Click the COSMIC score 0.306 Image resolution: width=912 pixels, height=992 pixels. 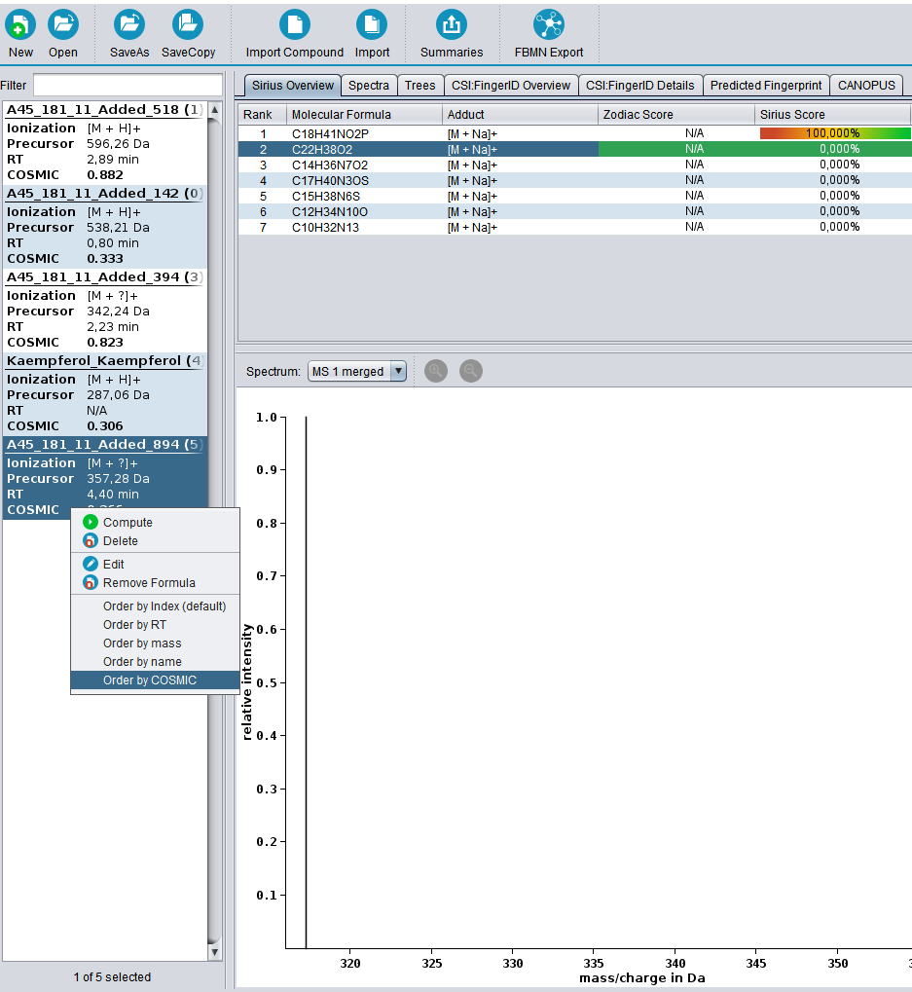coord(105,426)
